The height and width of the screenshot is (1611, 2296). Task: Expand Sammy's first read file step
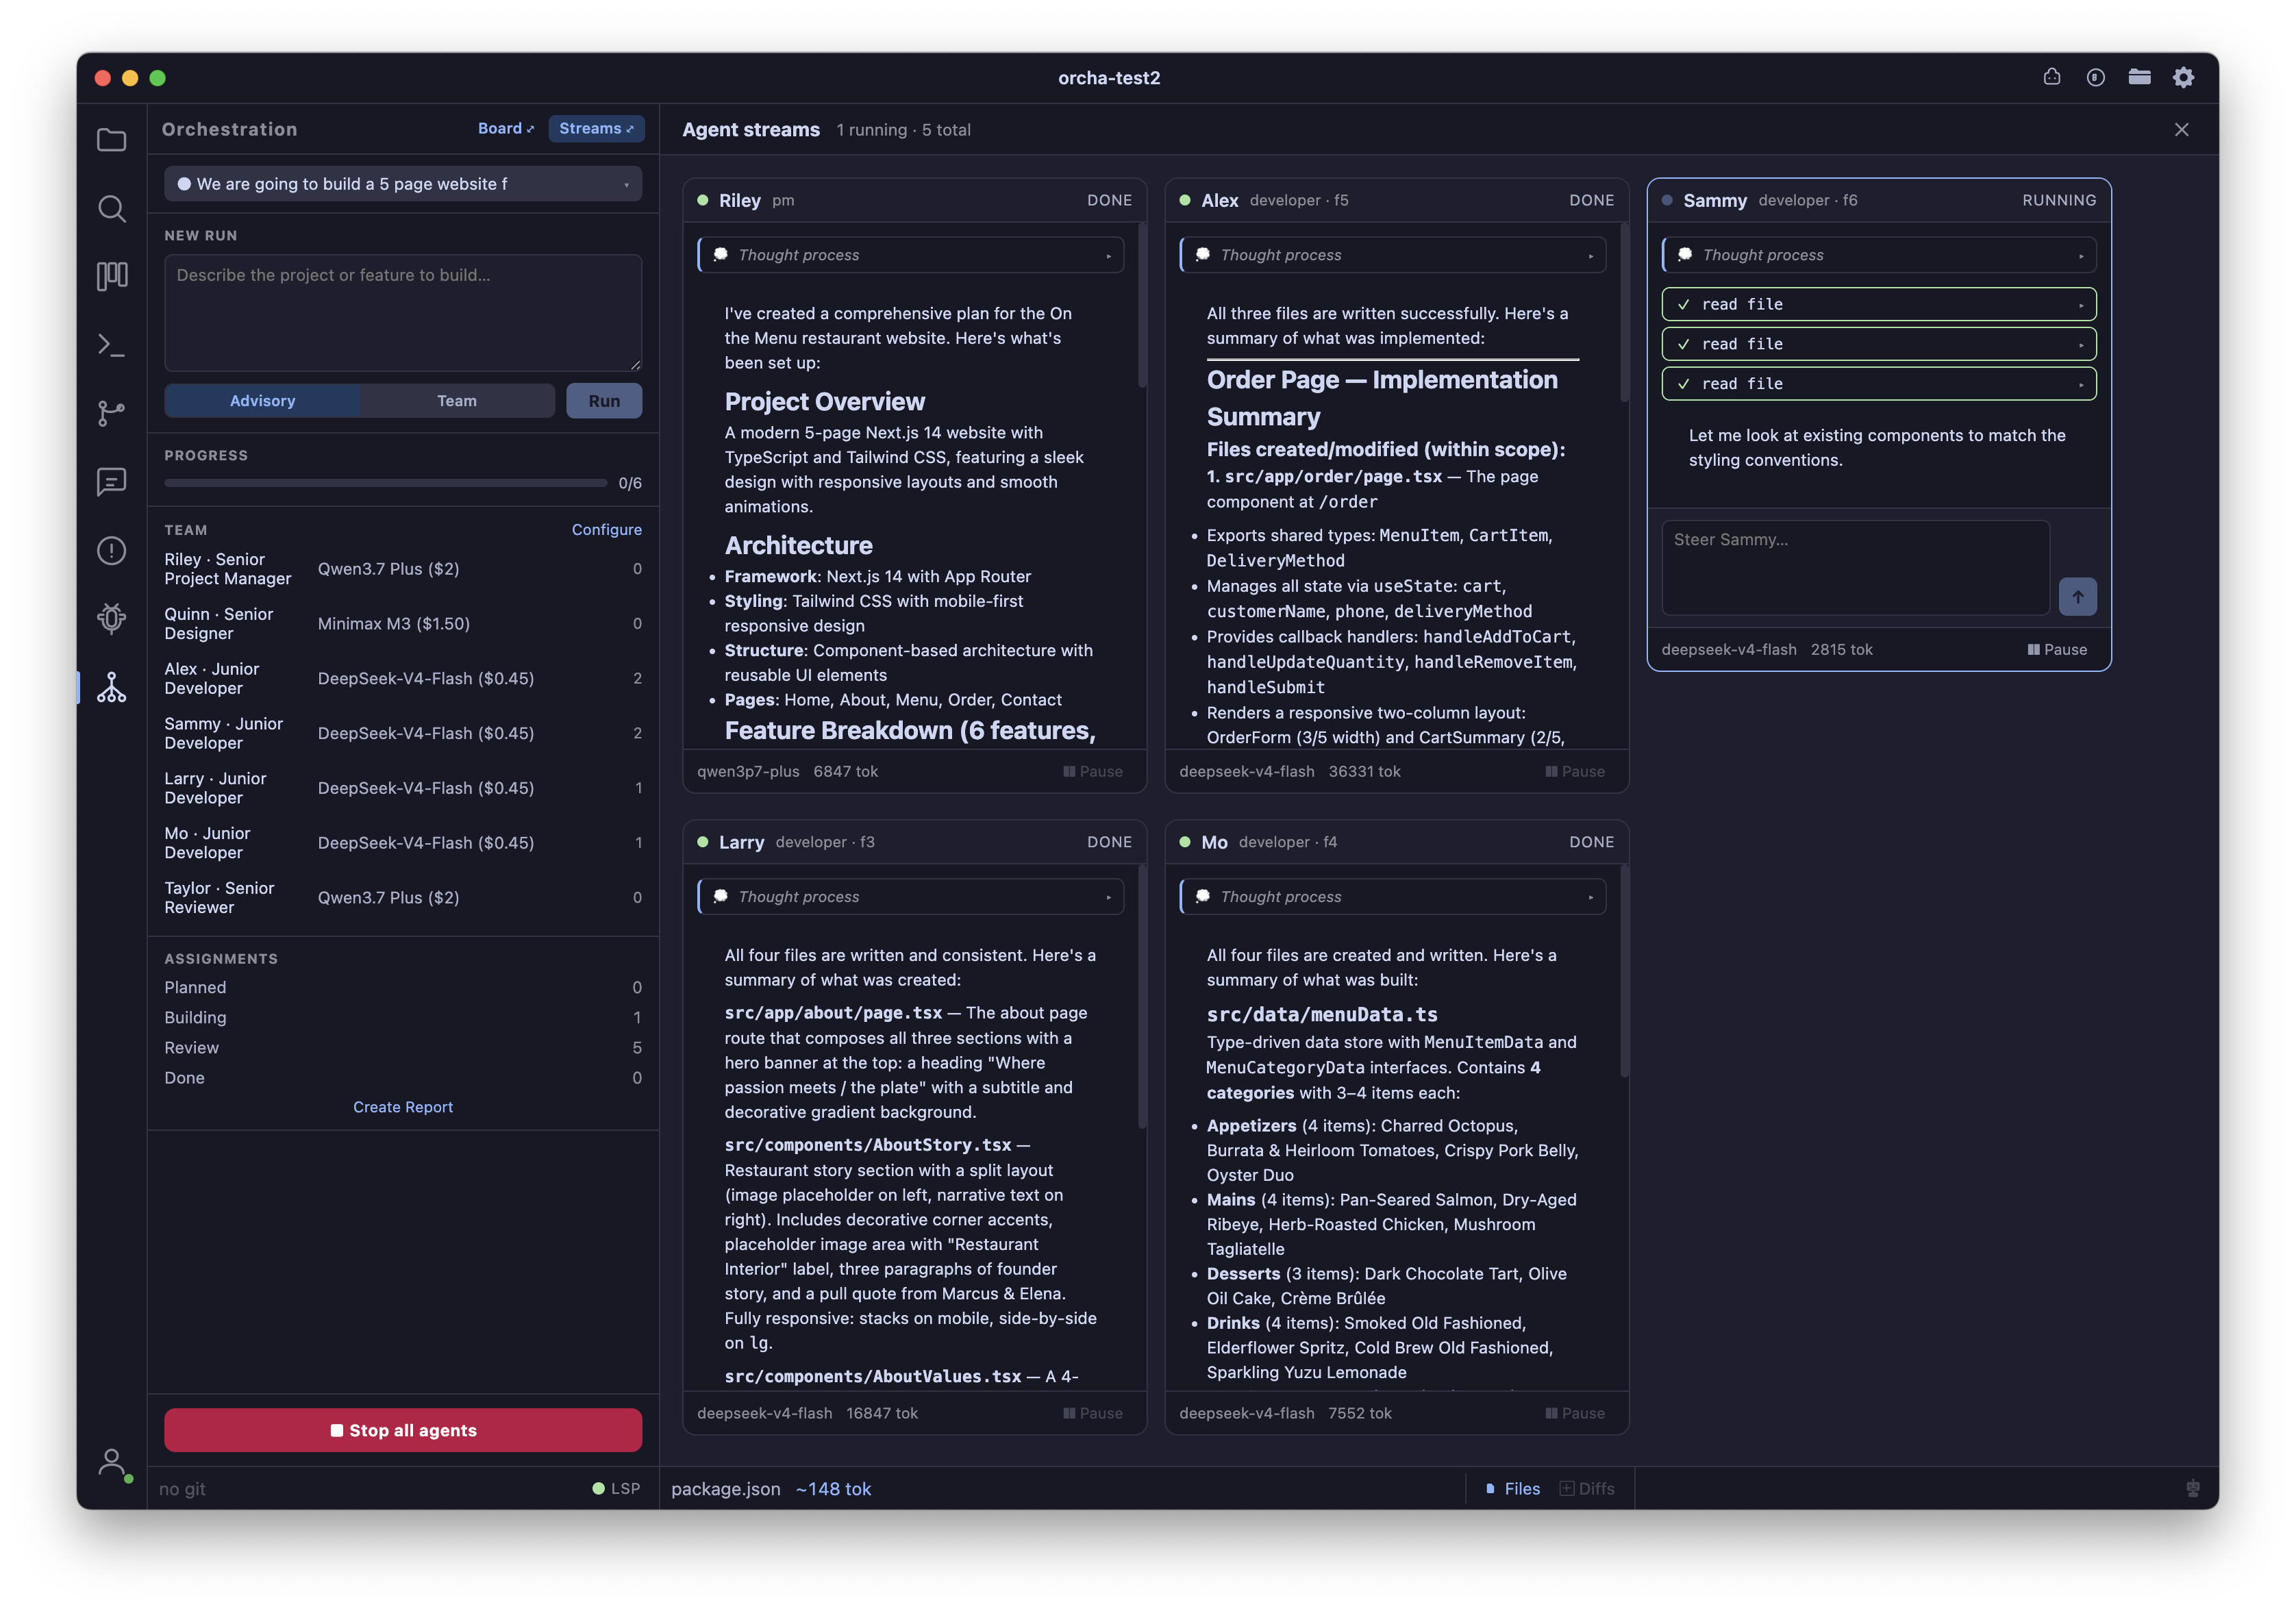1879,304
